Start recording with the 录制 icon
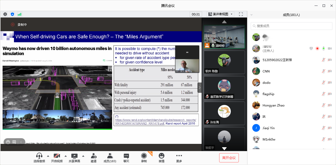 pos(144,158)
